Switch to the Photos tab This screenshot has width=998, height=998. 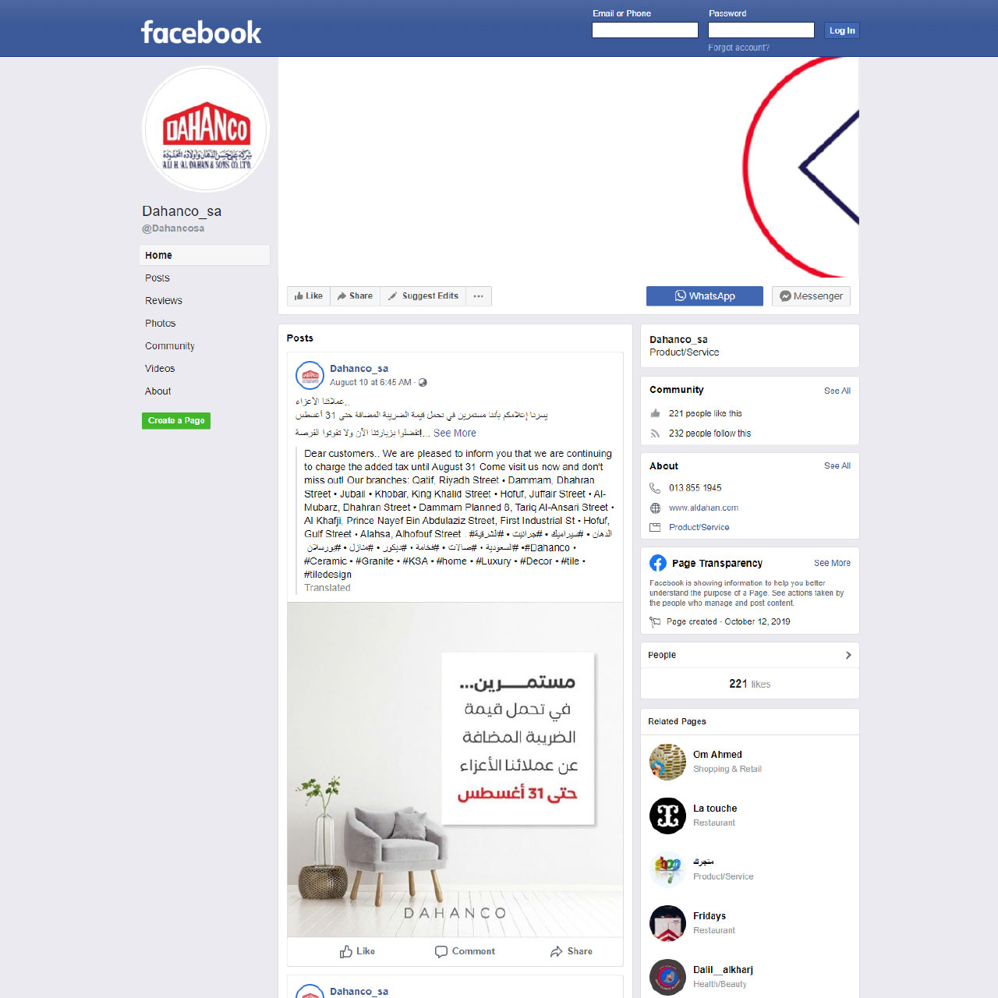(161, 324)
